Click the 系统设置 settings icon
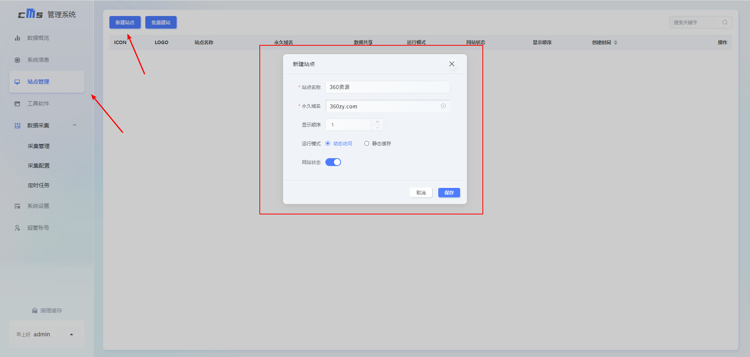 (x=17, y=206)
